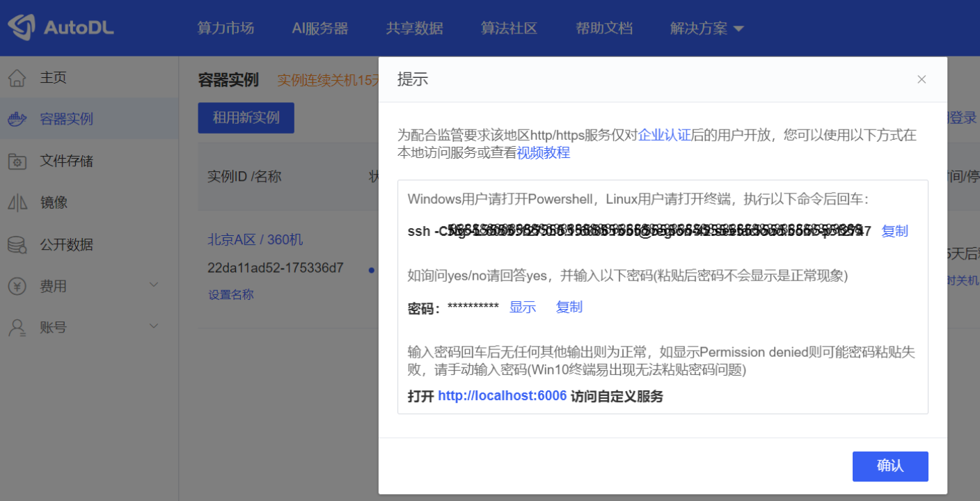Confirm the dialog with 确认 button
980x501 pixels.
tap(890, 466)
